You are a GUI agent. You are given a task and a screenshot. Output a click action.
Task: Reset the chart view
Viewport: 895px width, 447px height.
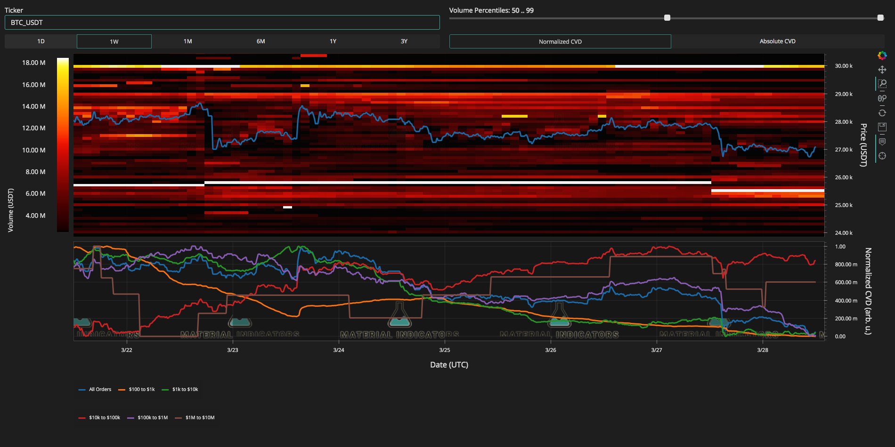(x=882, y=113)
